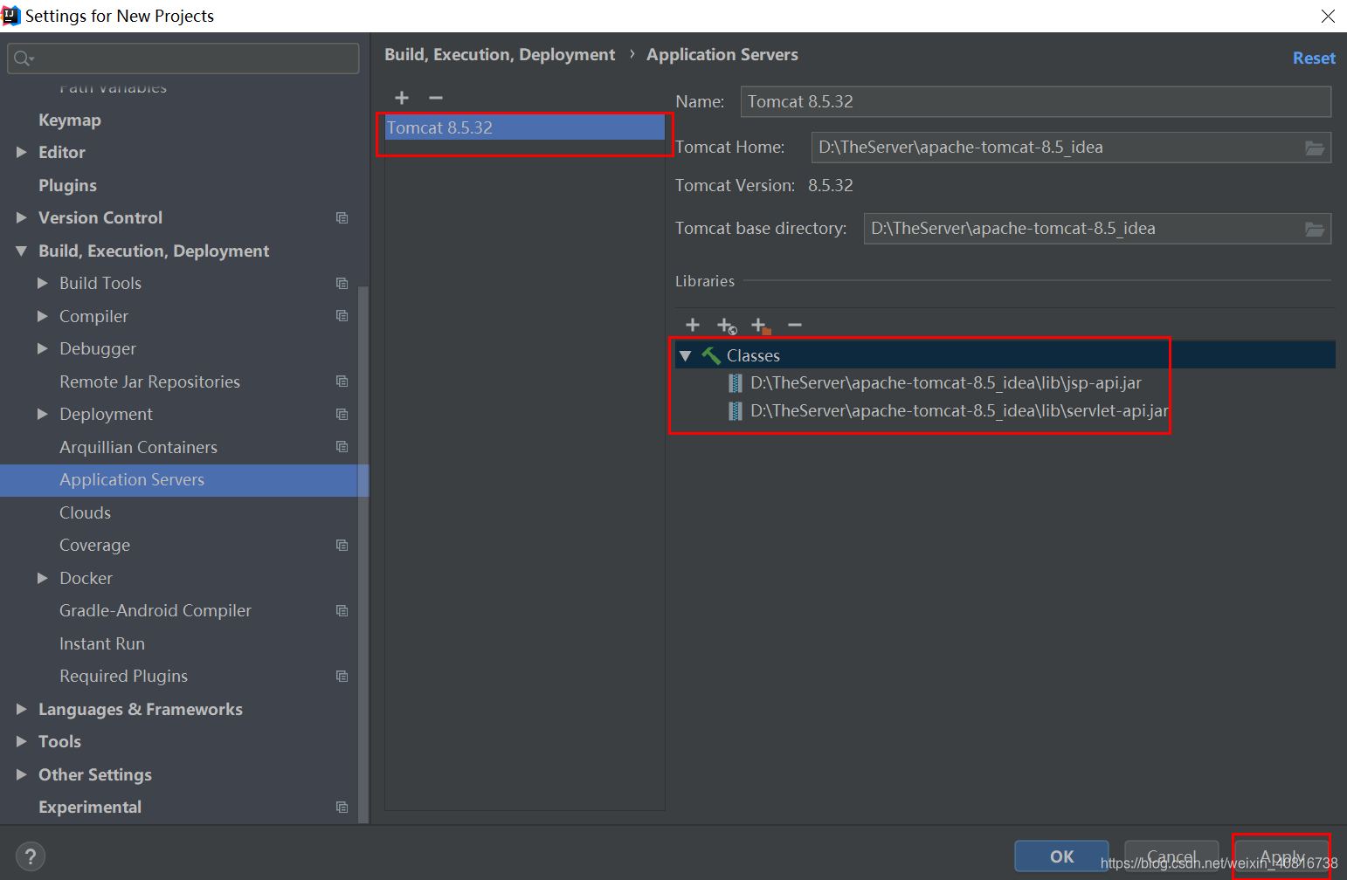Viewport: 1347px width, 880px height.
Task: Click project-level icon next to Required Plugins
Action: [x=342, y=677]
